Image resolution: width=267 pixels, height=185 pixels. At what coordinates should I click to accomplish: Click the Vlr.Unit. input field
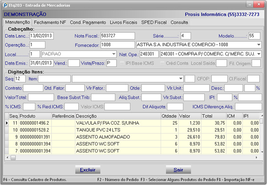click(196, 88)
